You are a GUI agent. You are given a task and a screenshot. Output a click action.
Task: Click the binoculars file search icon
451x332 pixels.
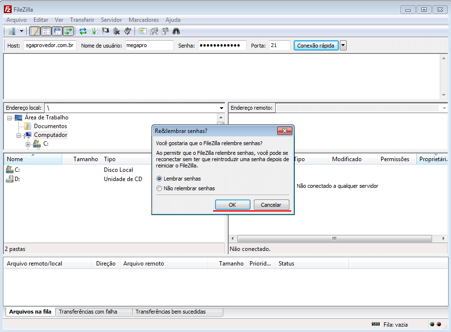tap(176, 32)
